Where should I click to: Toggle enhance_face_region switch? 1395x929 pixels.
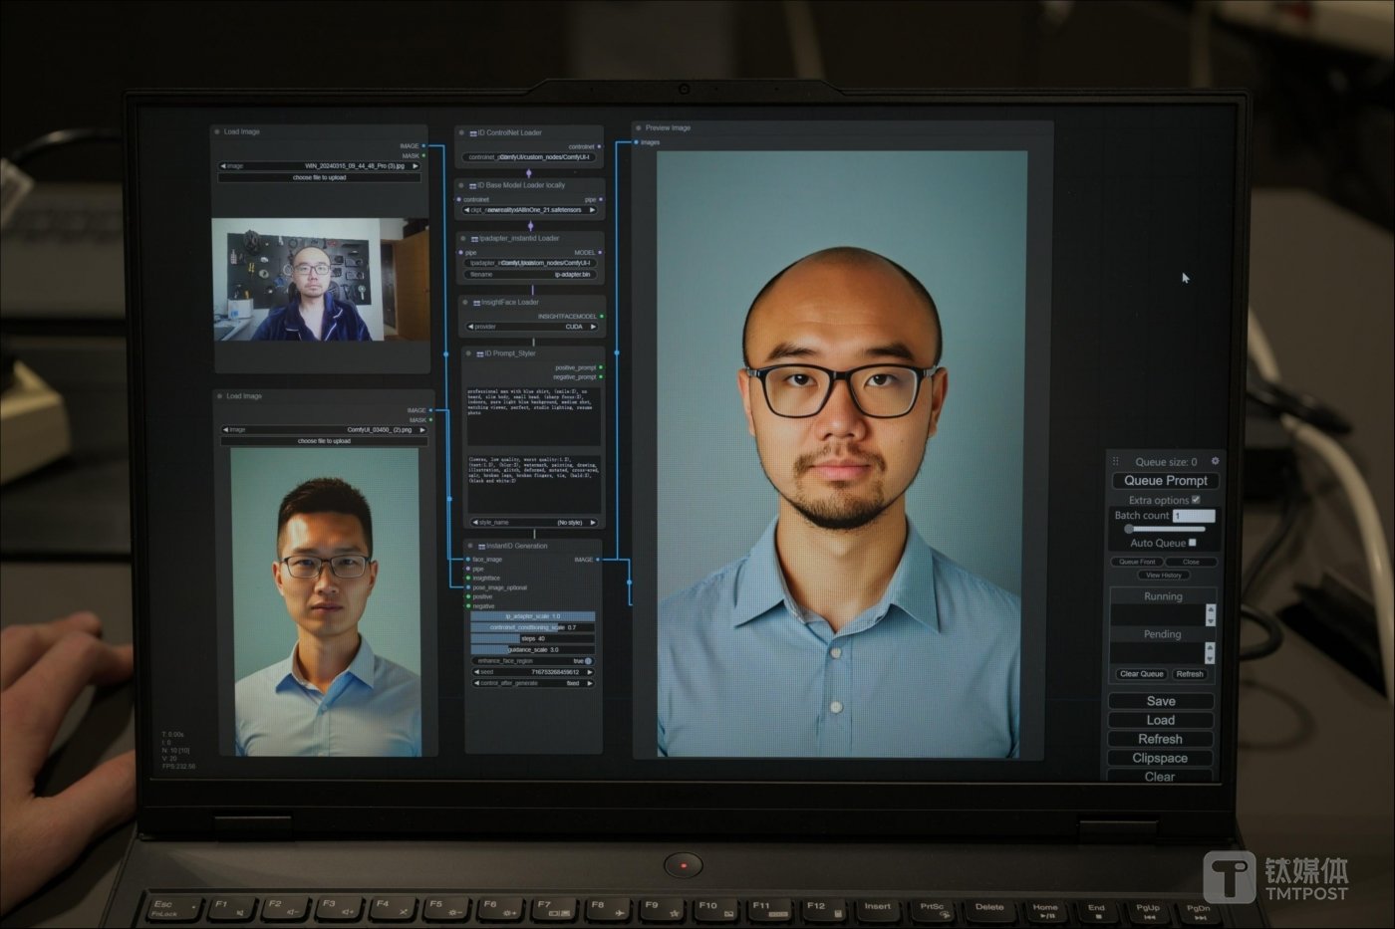click(587, 661)
